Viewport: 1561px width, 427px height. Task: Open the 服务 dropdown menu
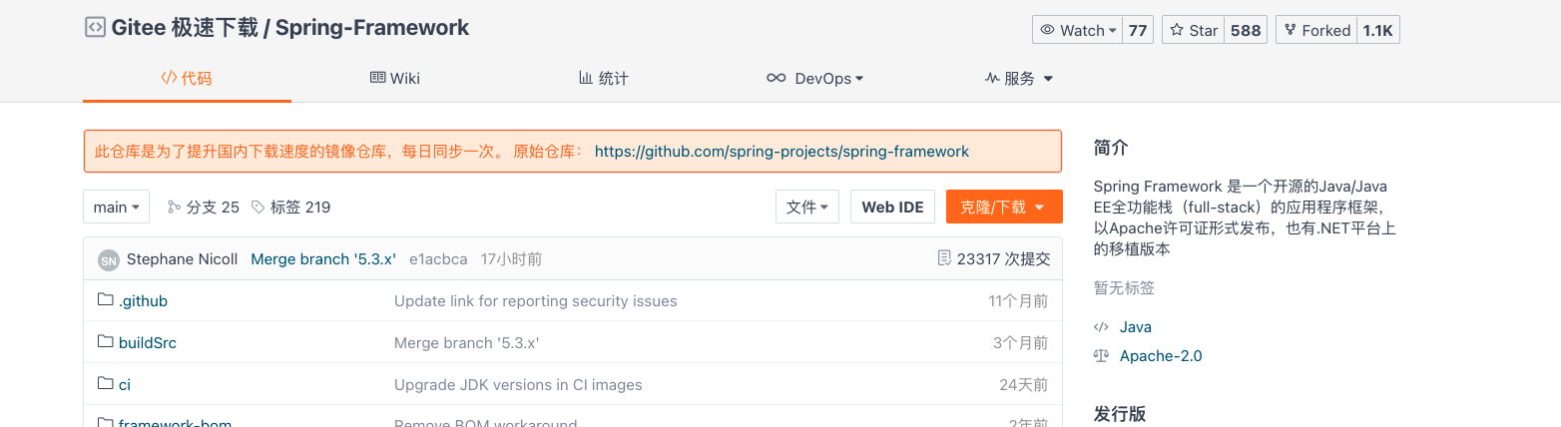click(x=1019, y=78)
